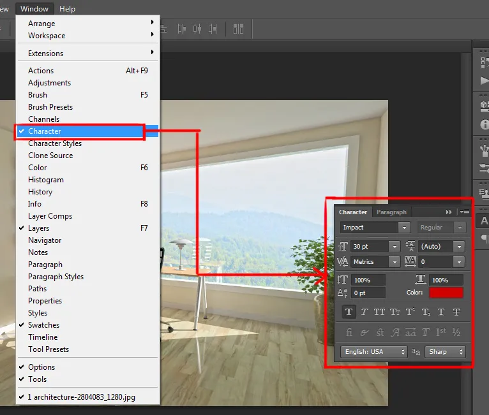Screen dimensions: 489x415
Task: Click the contextual alternates icon
Action: (x=364, y=333)
